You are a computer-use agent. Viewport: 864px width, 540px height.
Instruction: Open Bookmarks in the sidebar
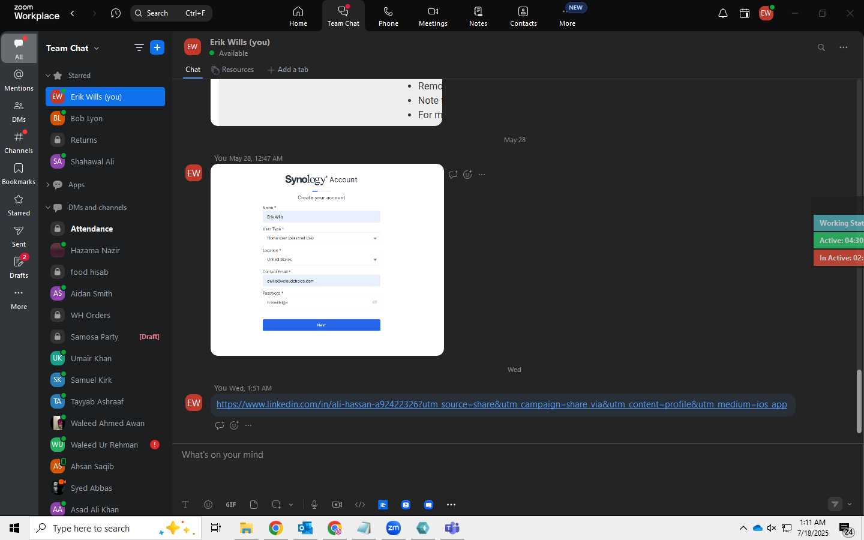tap(19, 173)
